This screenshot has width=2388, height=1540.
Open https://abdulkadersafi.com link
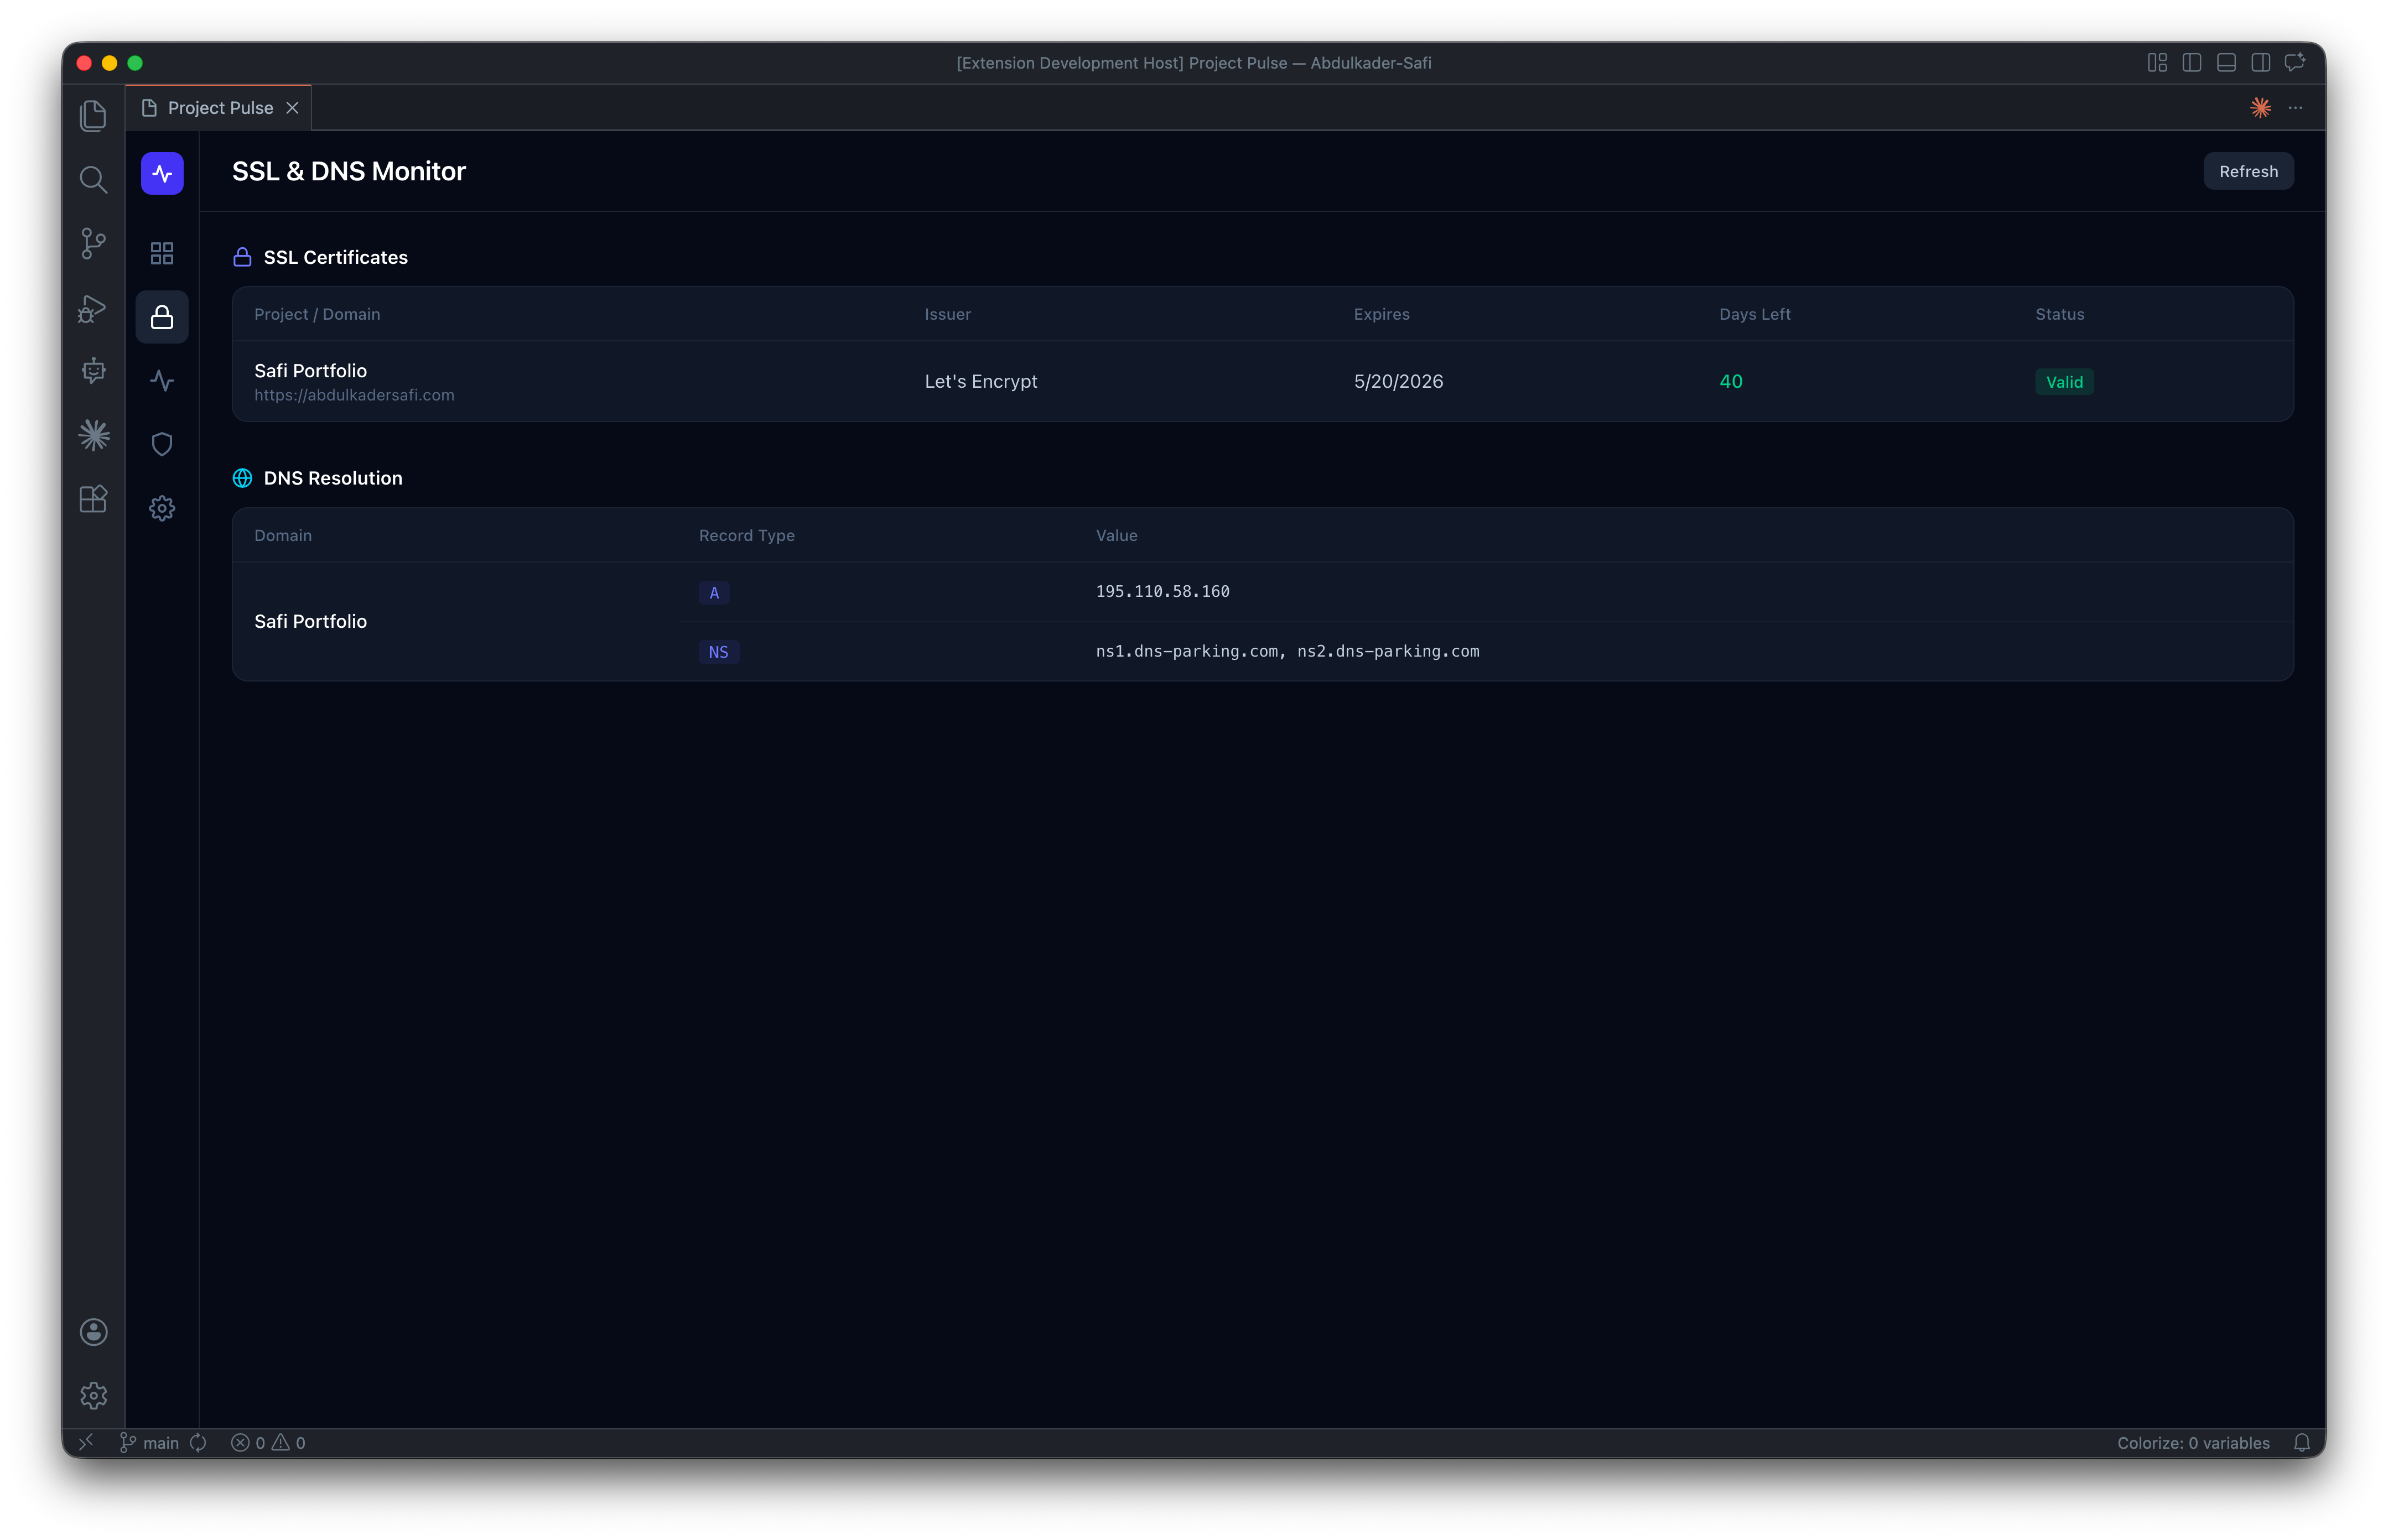(353, 394)
